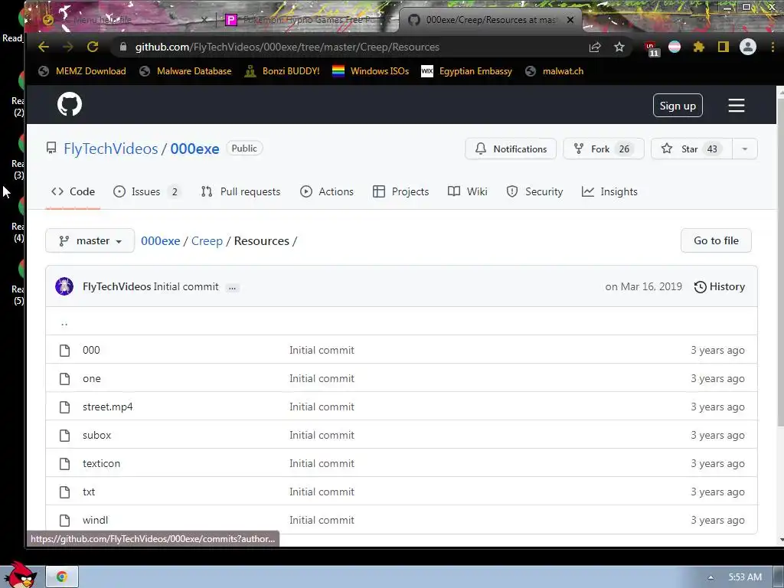Open the Insights tab
Image resolution: width=784 pixels, height=588 pixels.
click(x=609, y=191)
